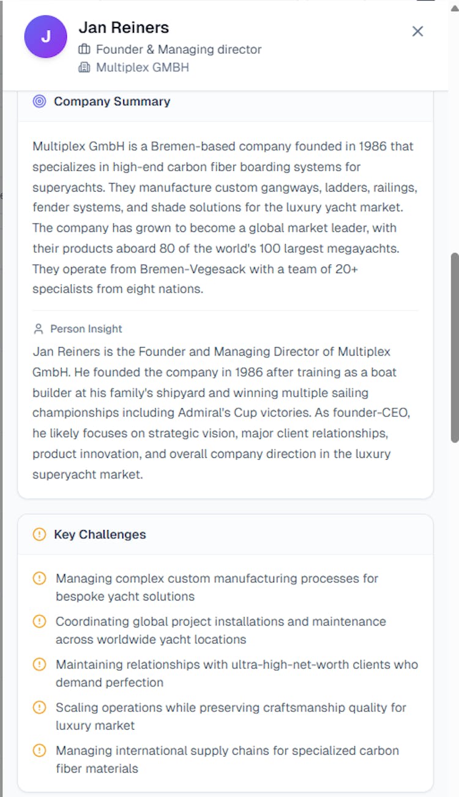The image size is (459, 797).
Task: Click the purple J avatar
Action: [45, 37]
